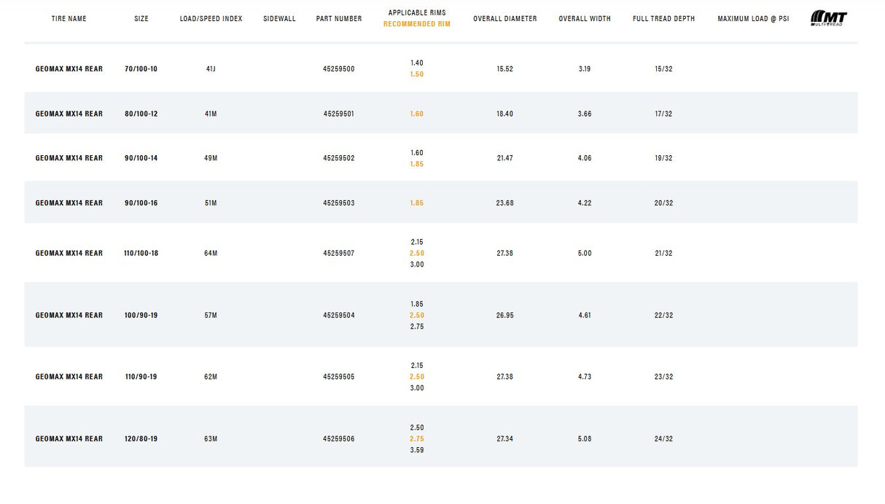This screenshot has width=885, height=504.
Task: Click the orange Recommended Rim legend label
Action: pyautogui.click(x=417, y=24)
